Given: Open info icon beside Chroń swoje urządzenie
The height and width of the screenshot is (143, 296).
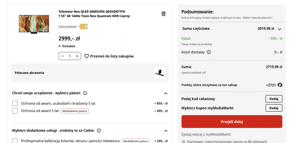Looking at the screenshot, I should (x=85, y=93).
